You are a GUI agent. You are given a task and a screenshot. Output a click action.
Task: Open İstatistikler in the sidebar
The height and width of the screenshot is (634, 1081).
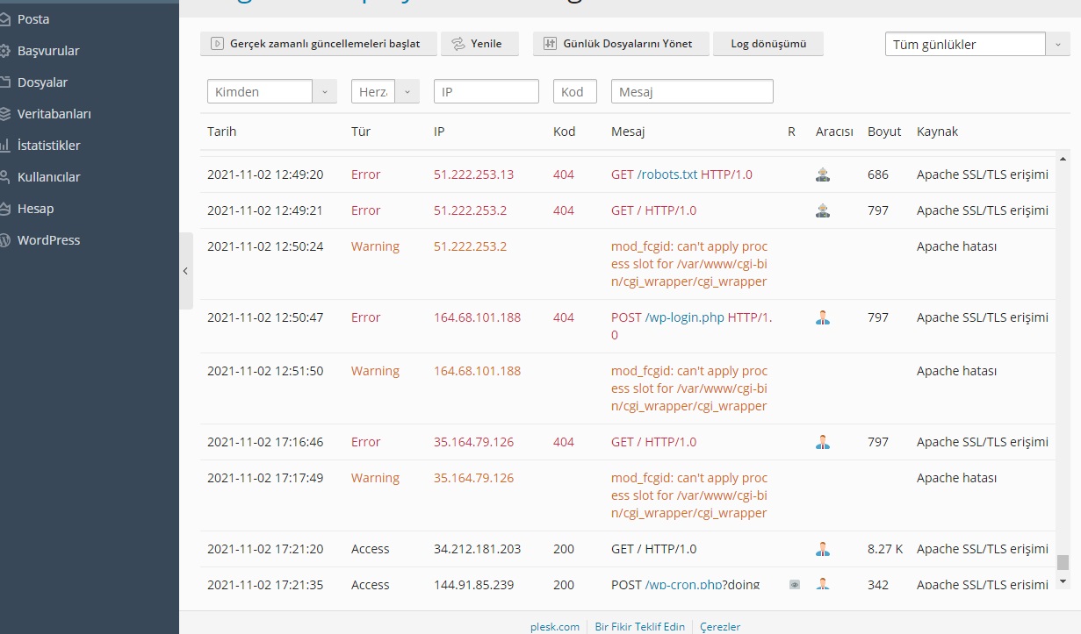pyautogui.click(x=48, y=146)
